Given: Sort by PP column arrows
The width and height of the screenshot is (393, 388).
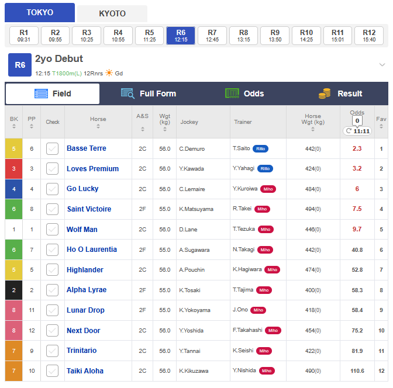Looking at the screenshot, I should point(32,126).
